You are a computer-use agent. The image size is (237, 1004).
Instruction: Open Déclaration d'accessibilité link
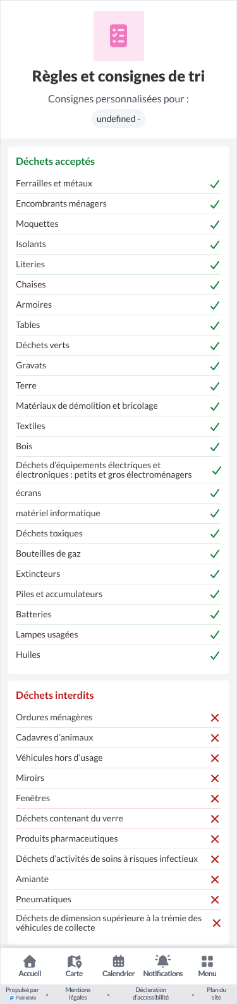click(x=150, y=994)
